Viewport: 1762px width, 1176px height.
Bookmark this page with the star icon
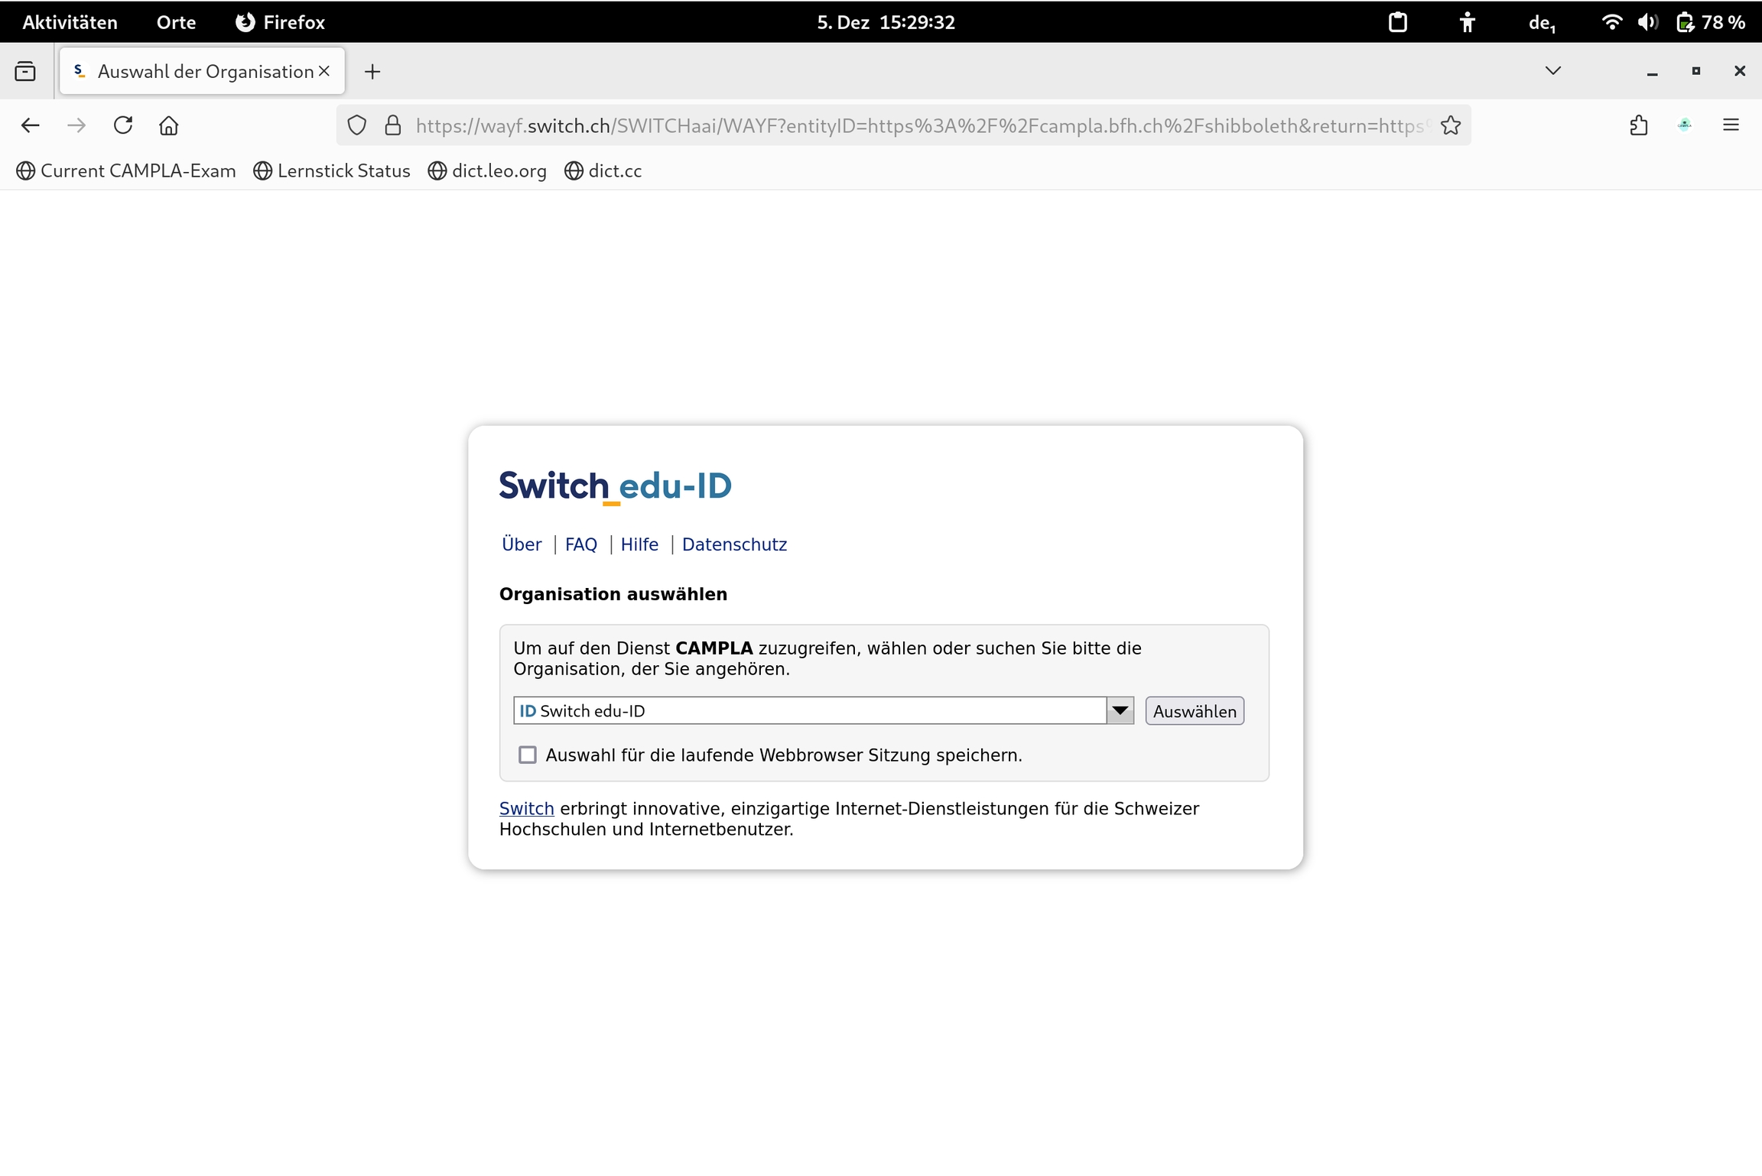click(1450, 125)
